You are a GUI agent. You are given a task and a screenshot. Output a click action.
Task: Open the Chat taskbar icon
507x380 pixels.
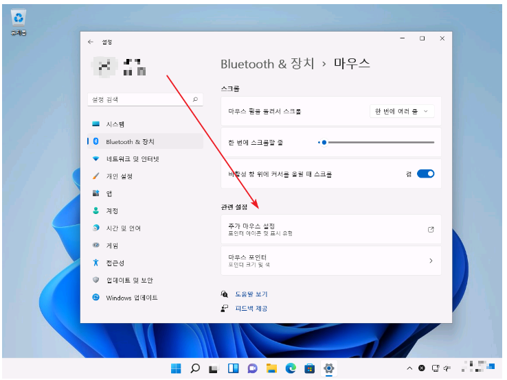pyautogui.click(x=252, y=368)
